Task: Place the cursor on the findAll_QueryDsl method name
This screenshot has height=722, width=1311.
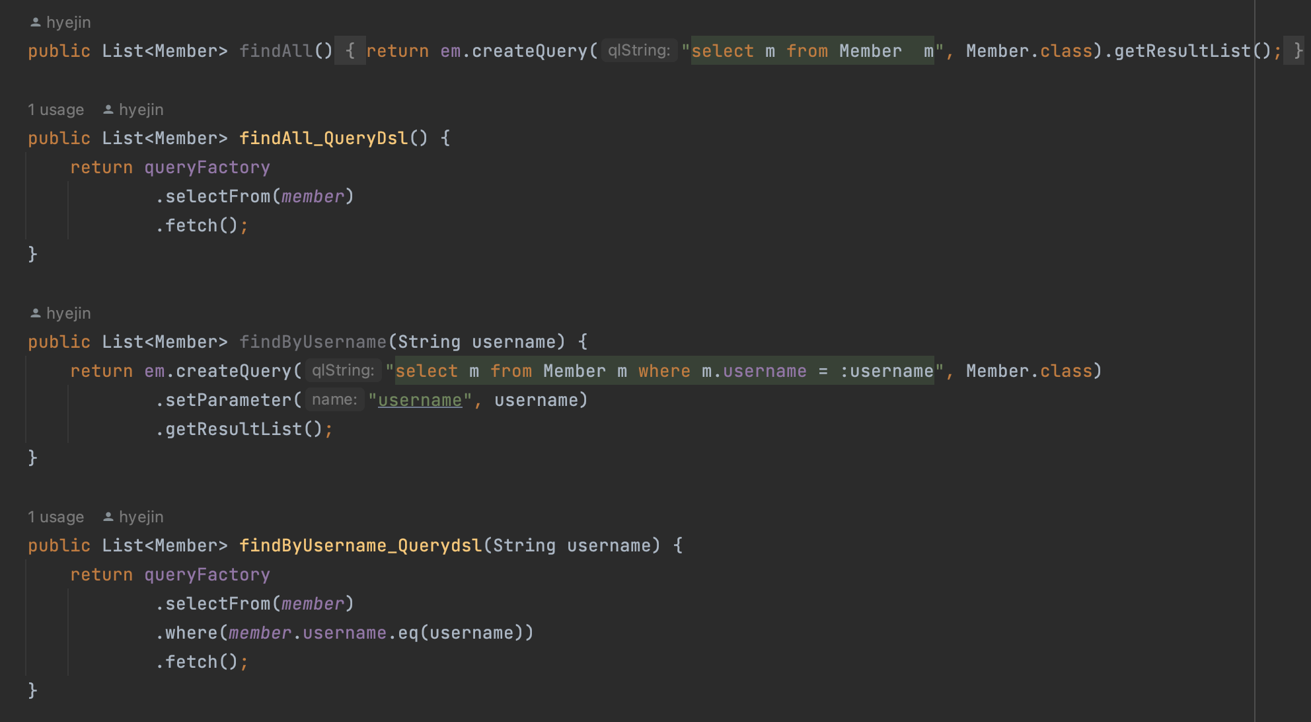Action: coord(324,138)
